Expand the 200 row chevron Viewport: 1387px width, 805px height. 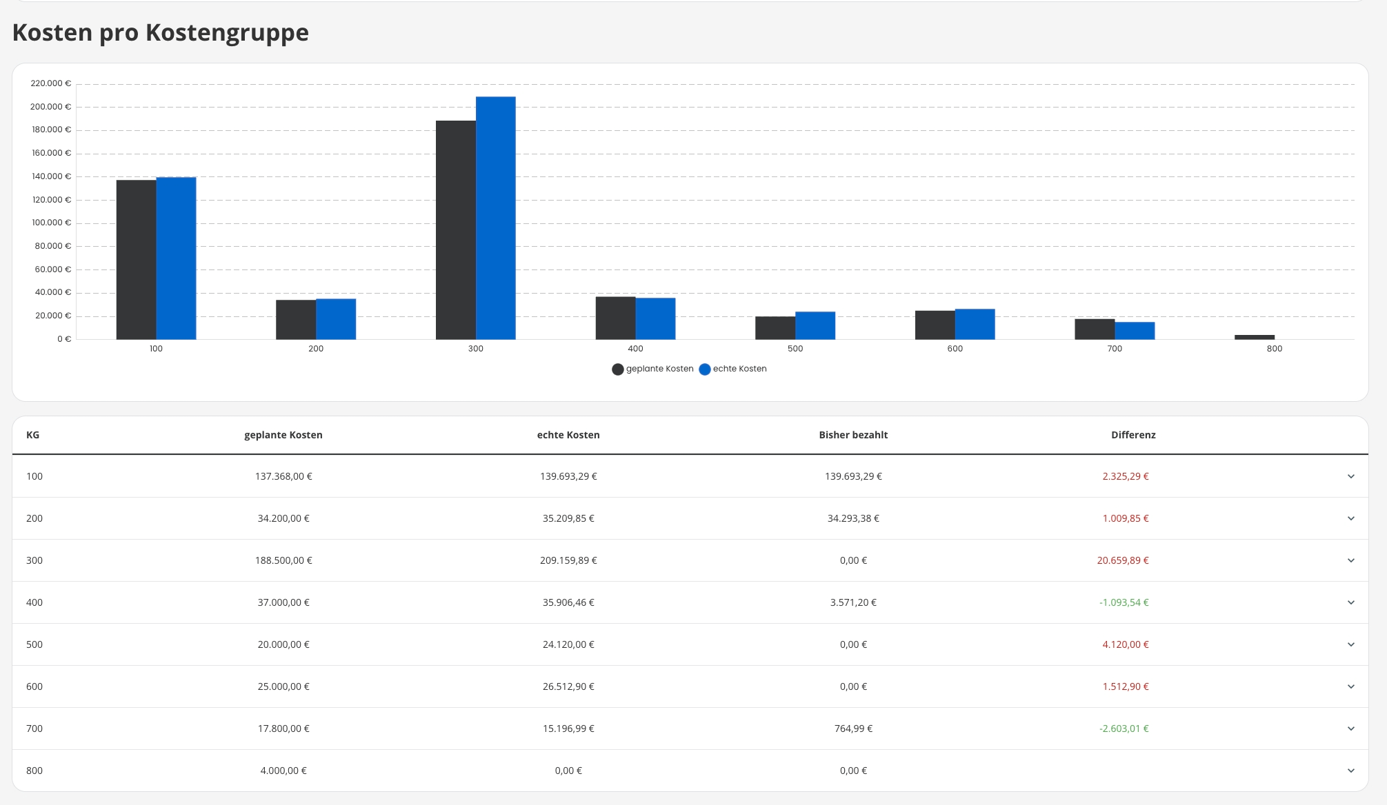coord(1350,518)
